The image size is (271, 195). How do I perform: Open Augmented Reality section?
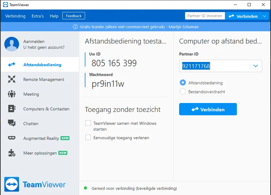(x=40, y=138)
